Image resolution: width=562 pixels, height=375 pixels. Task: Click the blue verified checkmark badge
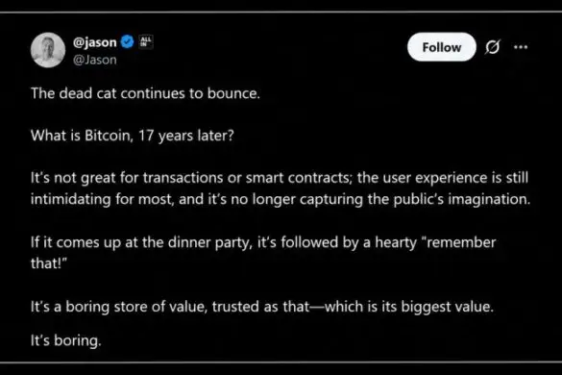[127, 42]
